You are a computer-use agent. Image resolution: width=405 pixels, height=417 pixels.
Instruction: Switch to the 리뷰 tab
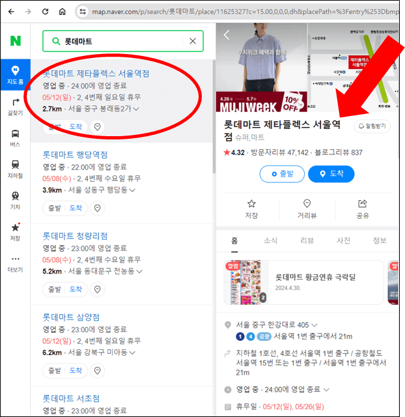click(x=307, y=240)
